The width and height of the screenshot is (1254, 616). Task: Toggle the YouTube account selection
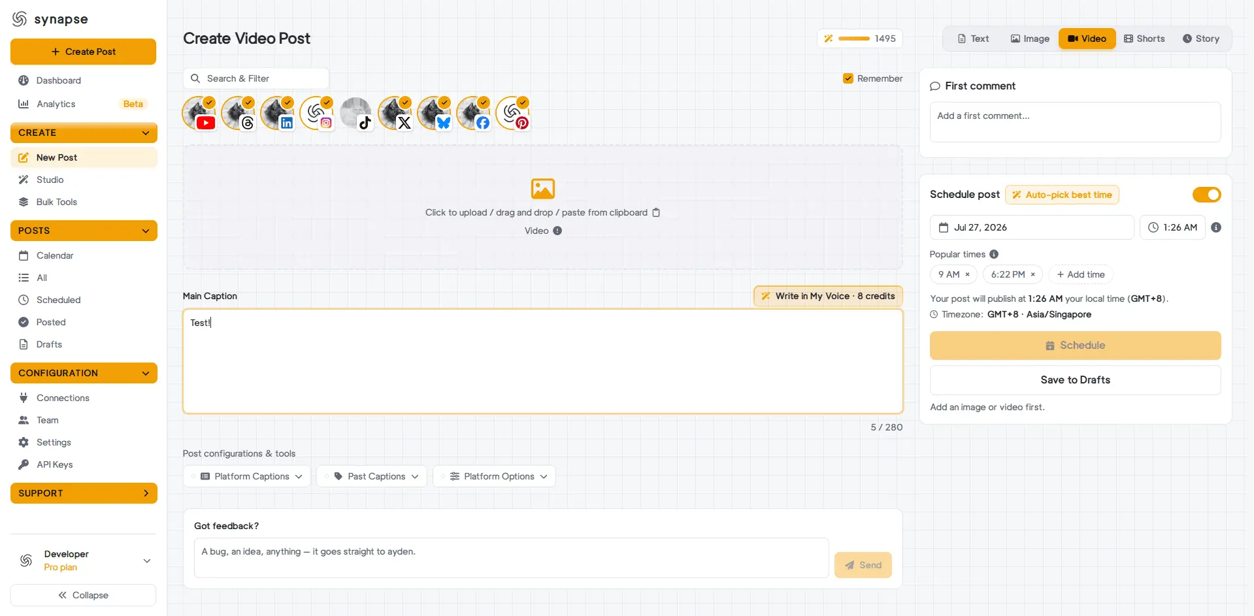coord(199,113)
